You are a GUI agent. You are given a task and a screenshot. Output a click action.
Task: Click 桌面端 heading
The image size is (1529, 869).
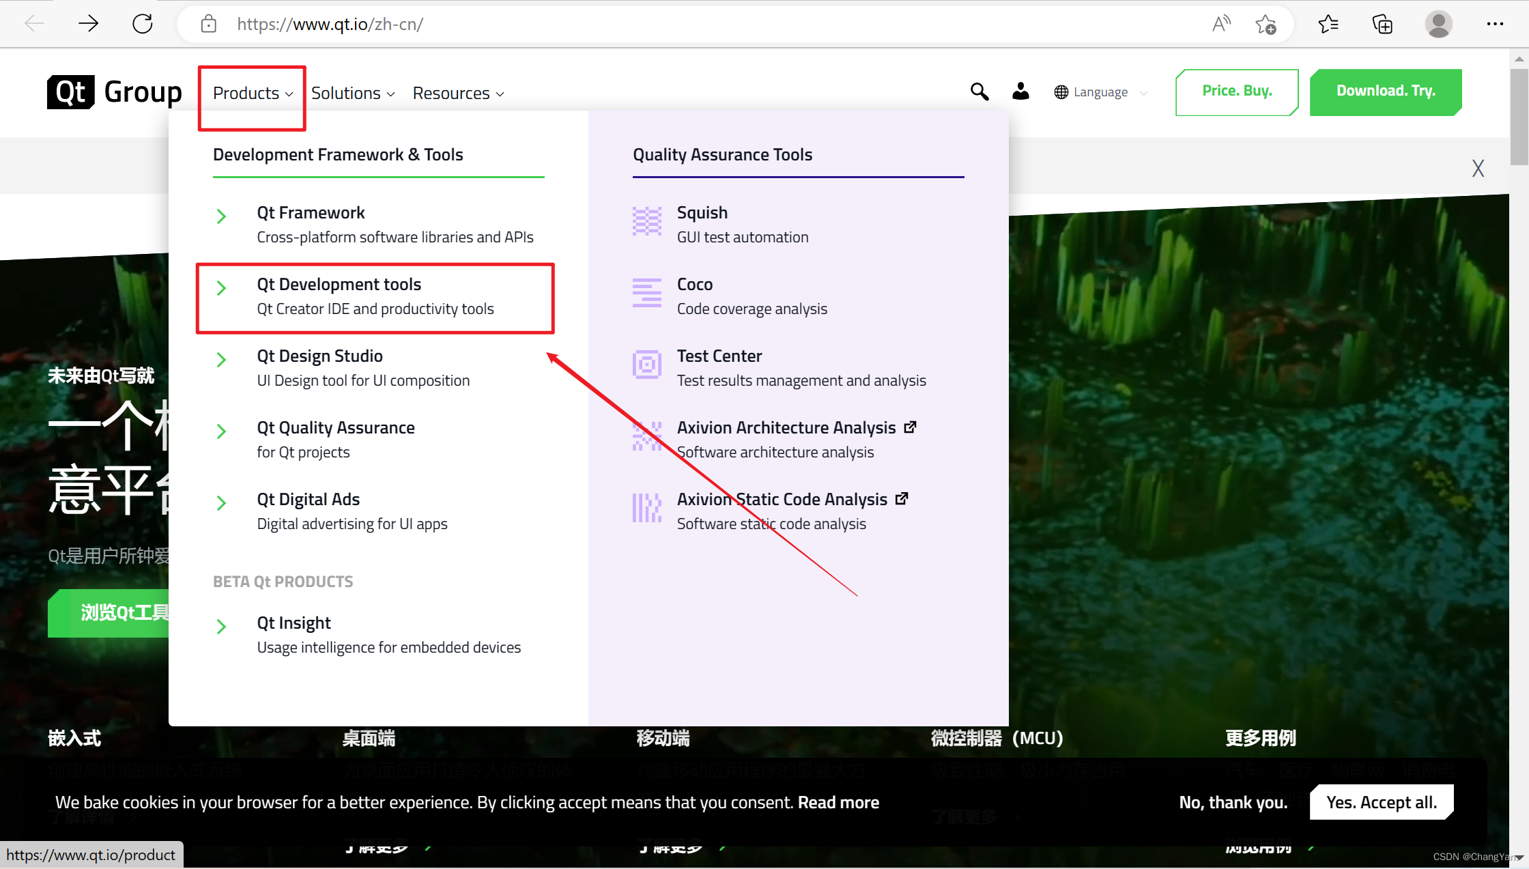pos(369,738)
